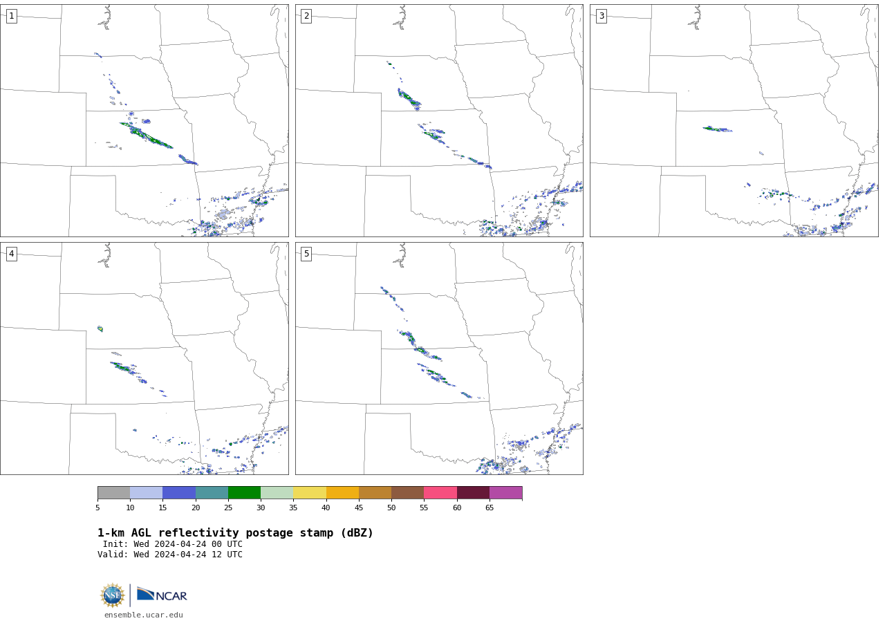The height and width of the screenshot is (623, 885).
Task: Click the colorbar tick label 65
Action: [x=490, y=508]
